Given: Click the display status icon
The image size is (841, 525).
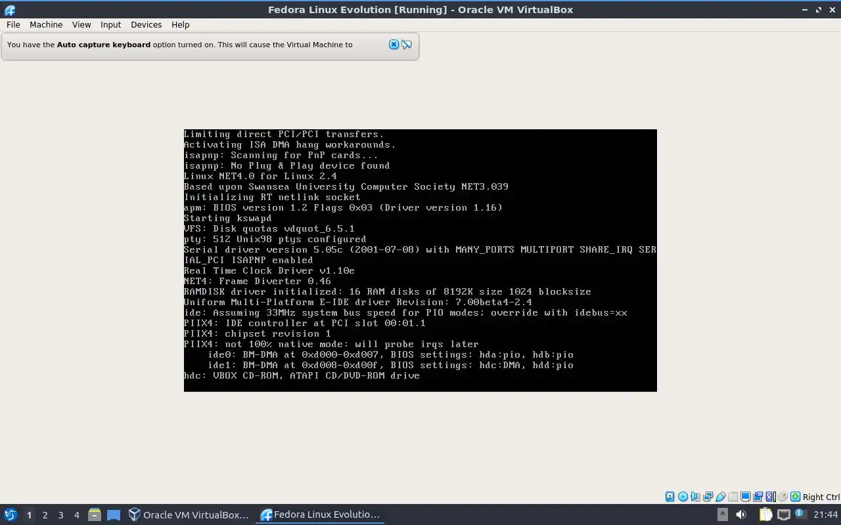Looking at the screenshot, I should (x=745, y=497).
